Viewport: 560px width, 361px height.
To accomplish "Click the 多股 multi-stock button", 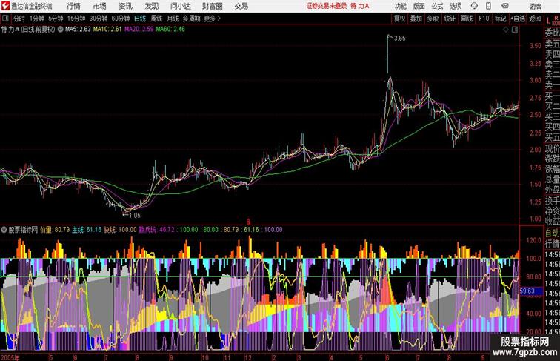I will pyautogui.click(x=433, y=19).
